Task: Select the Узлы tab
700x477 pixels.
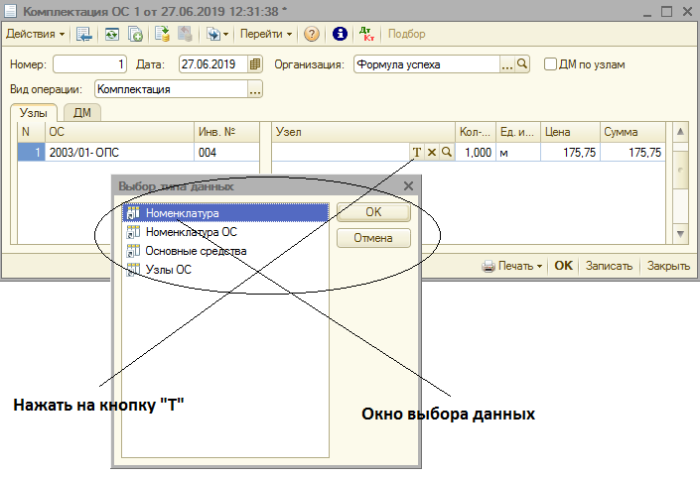Action: point(34,113)
